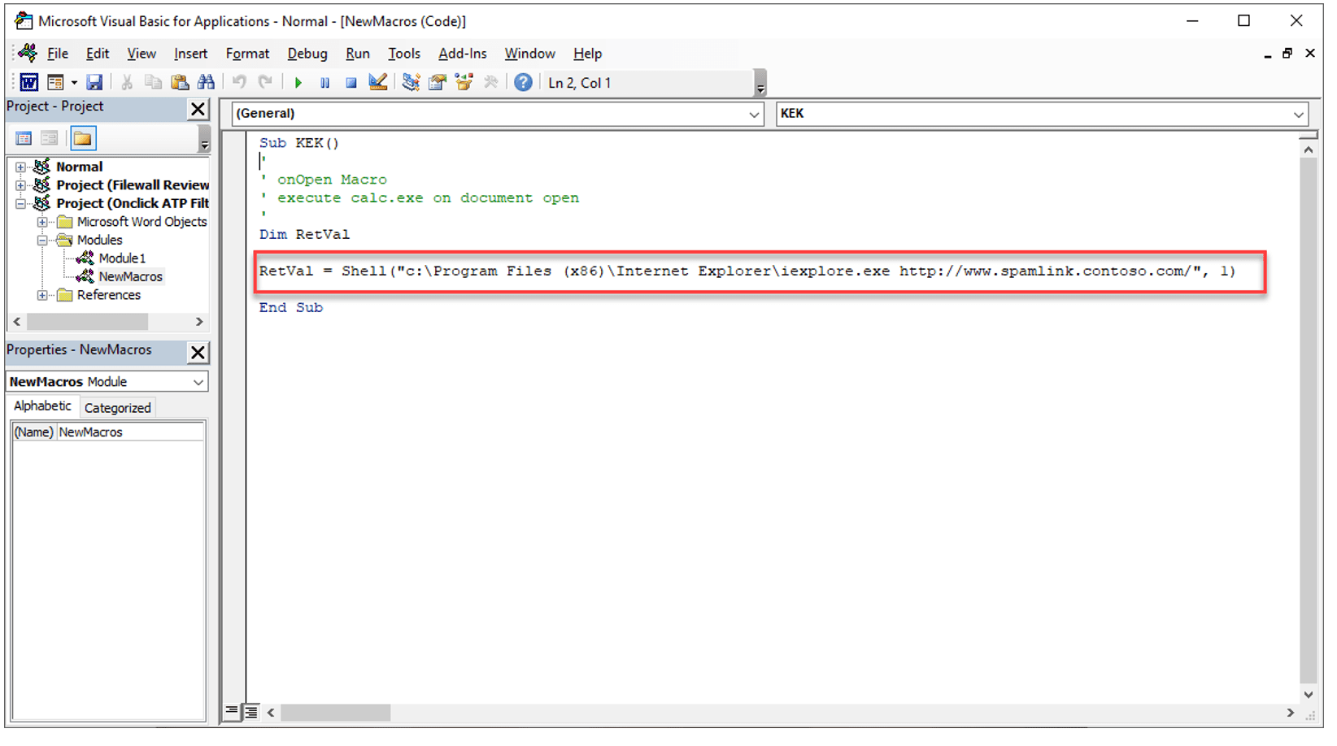Select the Normal project label
Screen dimensions: 1337x746
pos(79,167)
